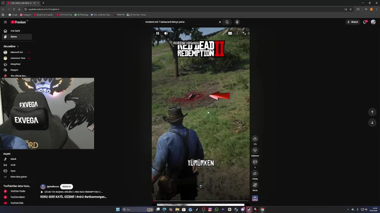This screenshot has width=380, height=213.
Task: Mute the Short with the speaker icon
Action: 166,33
